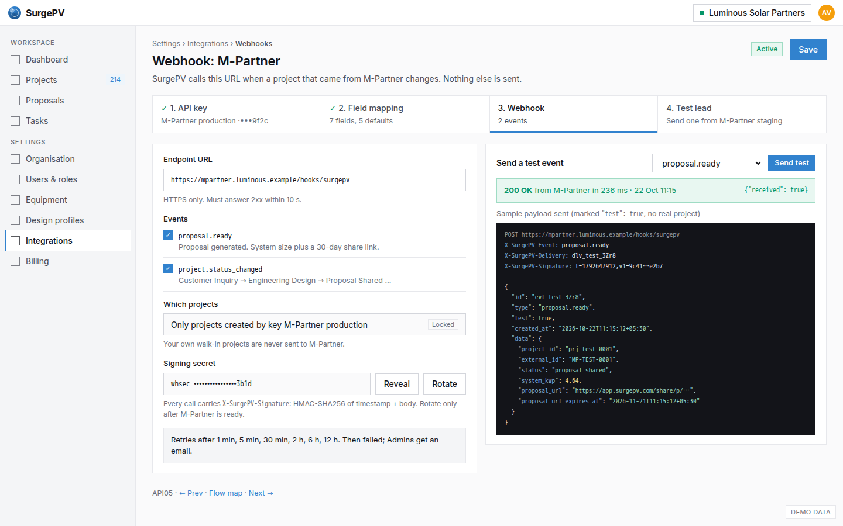Uncheck the proposal.ready event checkbox
Image resolution: width=843 pixels, height=526 pixels.
point(168,235)
